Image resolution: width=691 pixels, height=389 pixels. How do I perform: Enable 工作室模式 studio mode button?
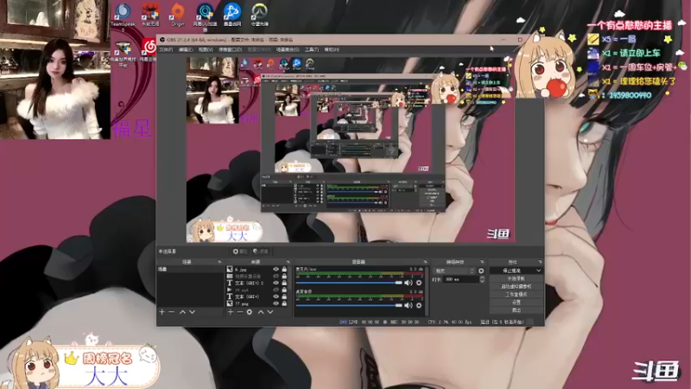point(516,294)
